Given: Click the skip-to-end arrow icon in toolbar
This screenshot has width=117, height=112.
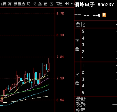Looking at the screenshot, I should point(67,4).
